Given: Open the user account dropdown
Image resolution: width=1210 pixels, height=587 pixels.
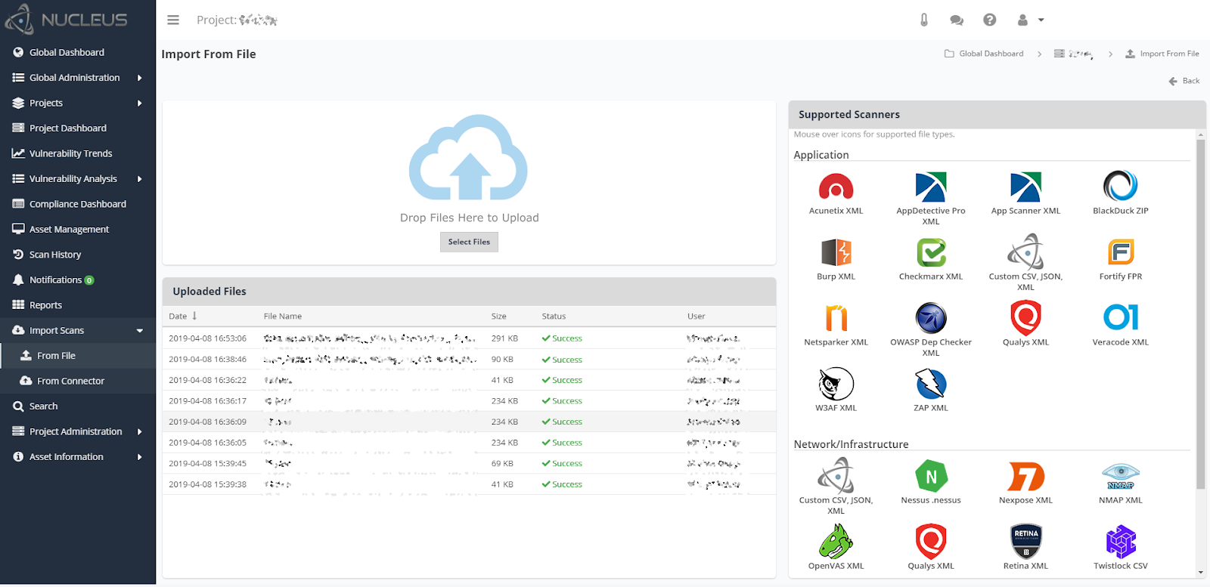Looking at the screenshot, I should coord(1030,20).
